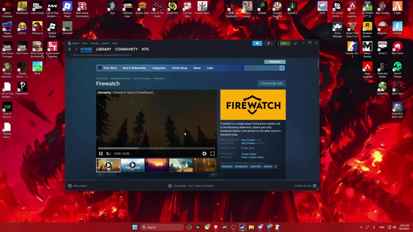The height and width of the screenshot is (232, 413).
Task: Switch to the LIBRARY tab
Action: click(104, 49)
